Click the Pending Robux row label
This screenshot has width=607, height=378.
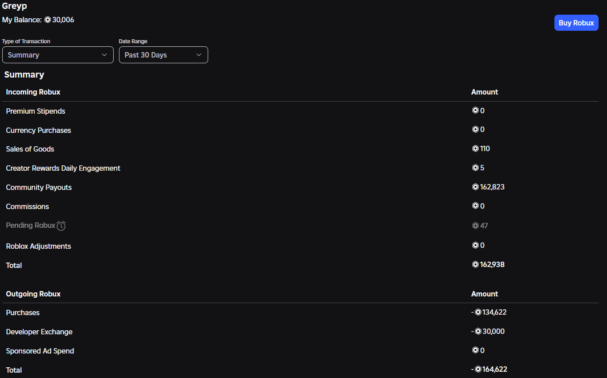pyautogui.click(x=31, y=225)
